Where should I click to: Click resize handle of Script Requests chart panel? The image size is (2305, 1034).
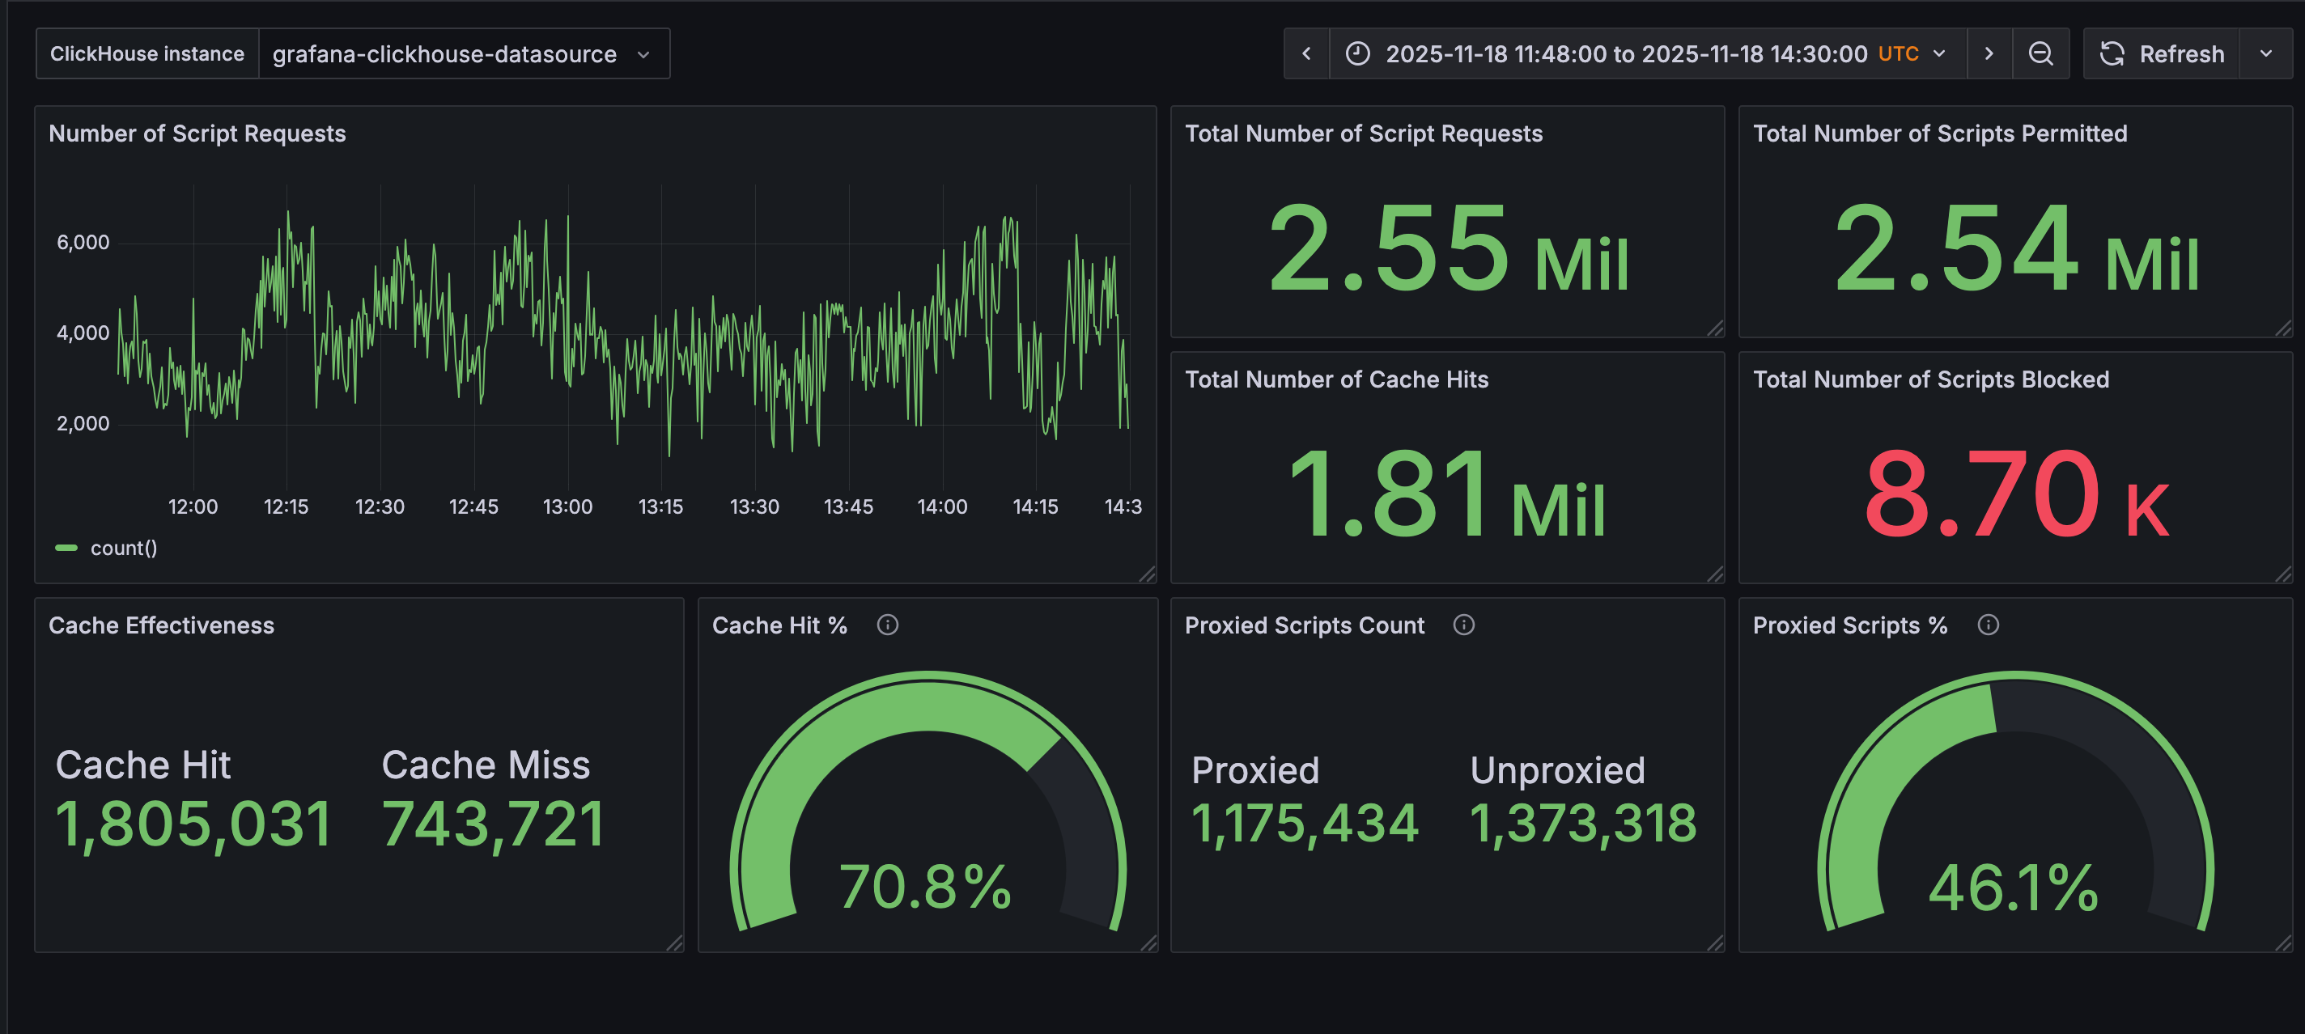coord(1147,574)
